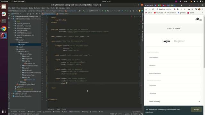Open Chrome profile avatar
Screen dimensions: 205x115
point(199,9)
